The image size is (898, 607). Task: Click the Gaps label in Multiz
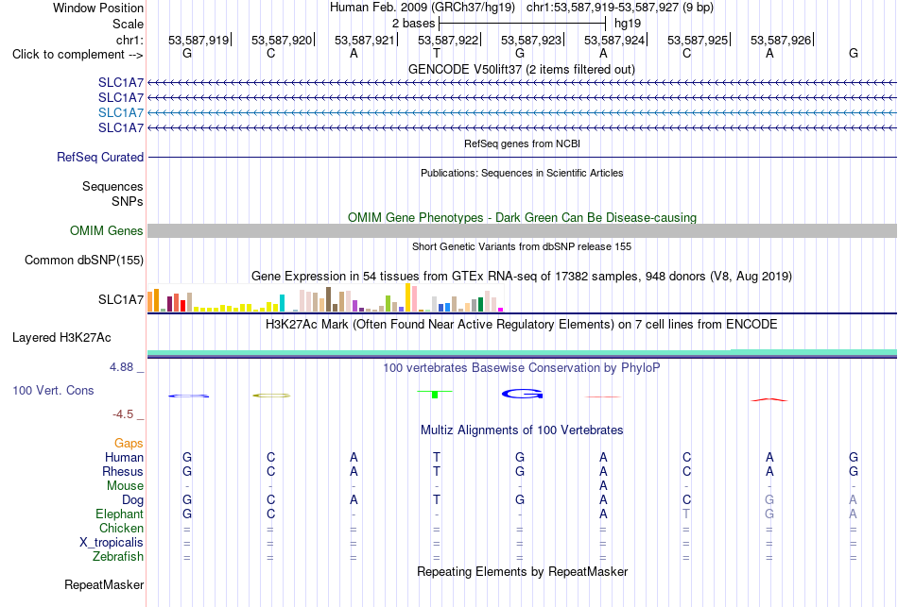click(x=129, y=444)
